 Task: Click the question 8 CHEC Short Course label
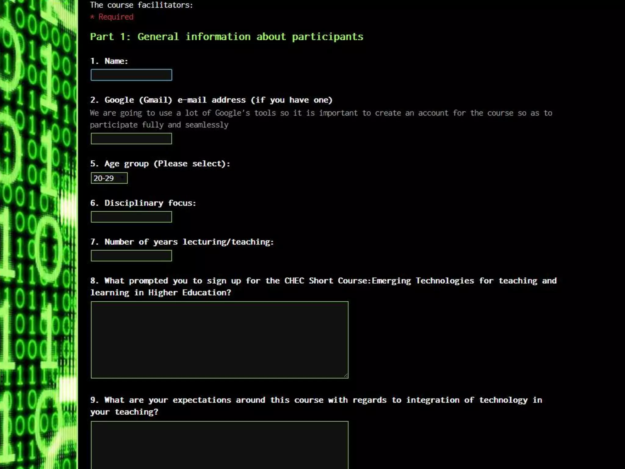(323, 286)
